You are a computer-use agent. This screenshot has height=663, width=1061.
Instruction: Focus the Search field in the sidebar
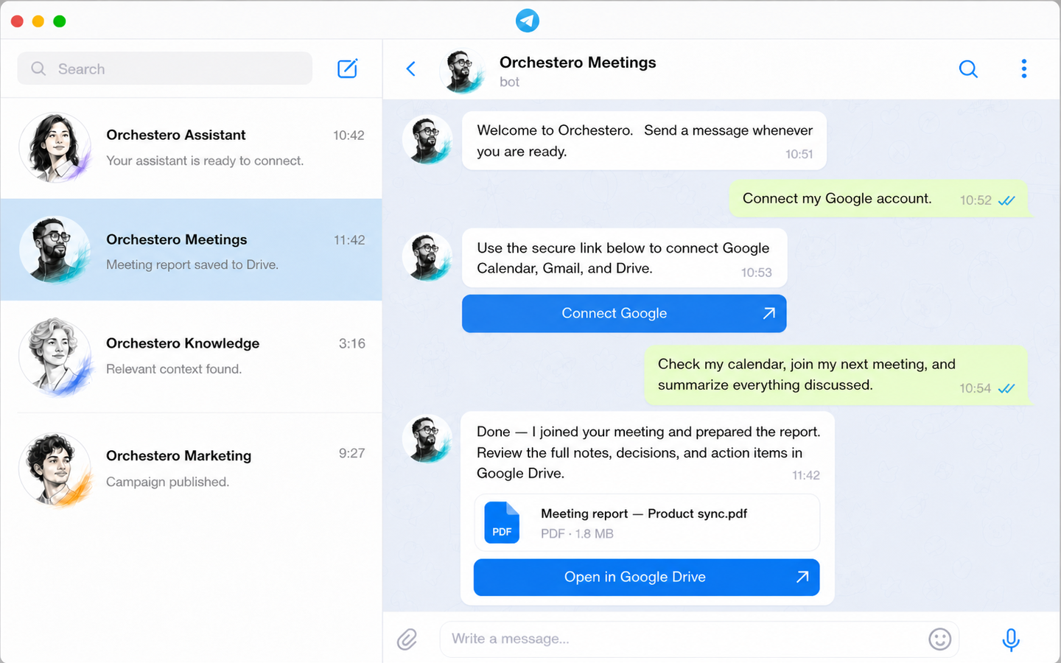tap(165, 69)
